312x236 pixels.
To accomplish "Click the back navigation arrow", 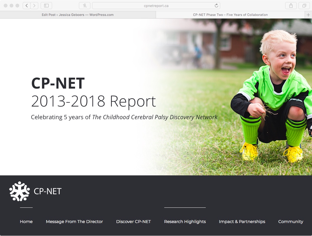I will [26, 5].
